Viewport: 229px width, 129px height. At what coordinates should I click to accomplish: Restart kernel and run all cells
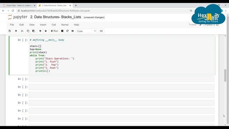(x=73, y=31)
